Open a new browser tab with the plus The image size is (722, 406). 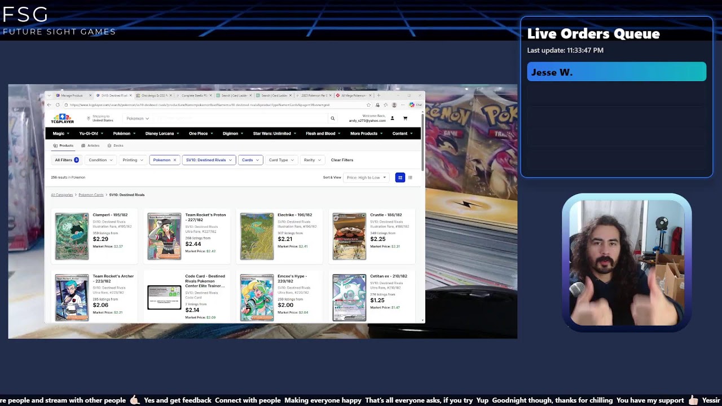point(378,95)
